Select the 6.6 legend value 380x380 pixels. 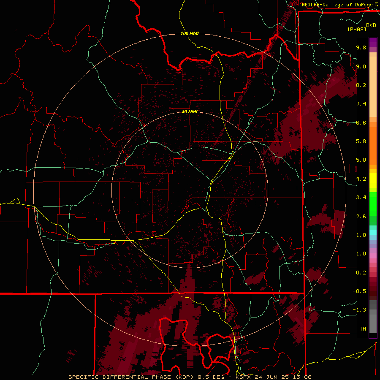pyautogui.click(x=361, y=122)
